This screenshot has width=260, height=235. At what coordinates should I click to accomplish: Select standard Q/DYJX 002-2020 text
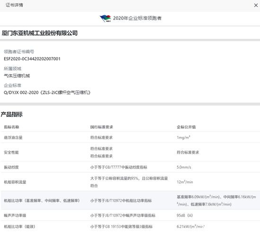47,92
